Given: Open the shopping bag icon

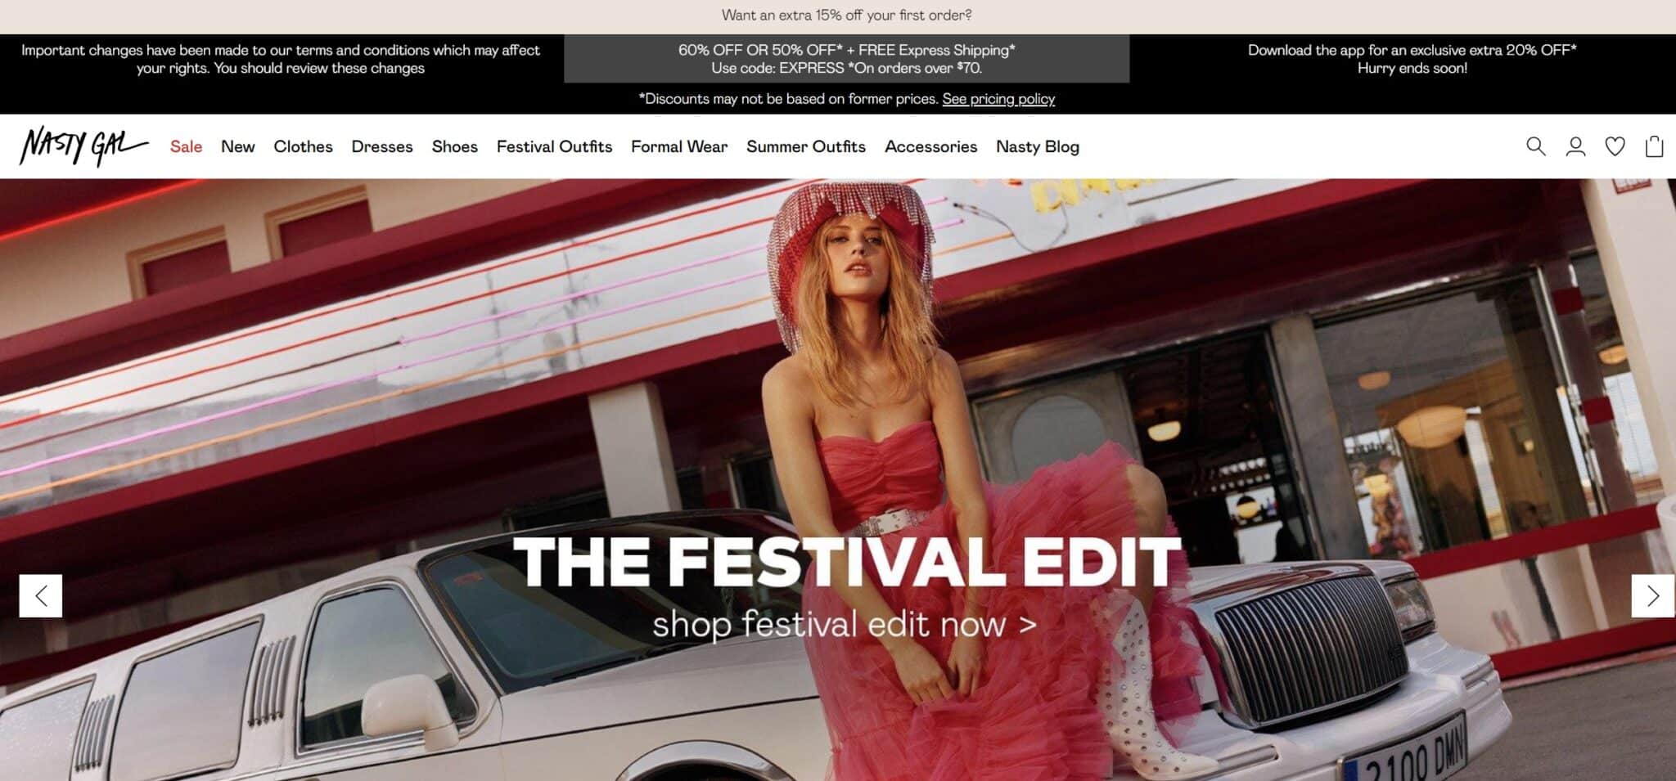Looking at the screenshot, I should pyautogui.click(x=1654, y=146).
